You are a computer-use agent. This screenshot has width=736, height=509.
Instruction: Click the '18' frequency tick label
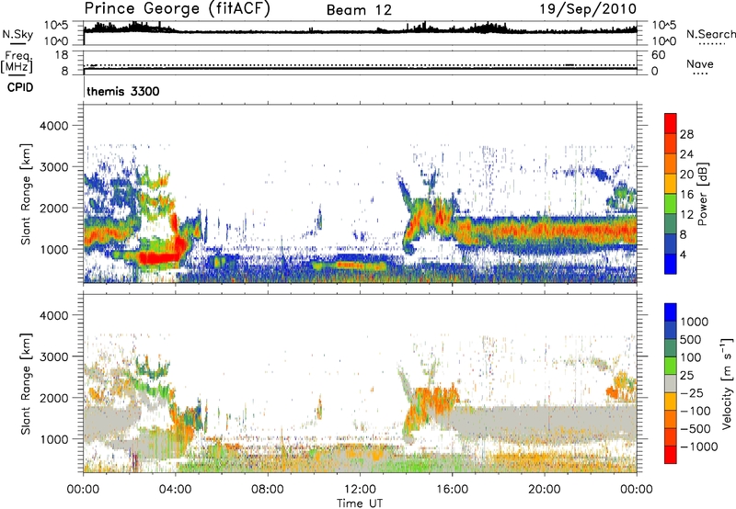pyautogui.click(x=62, y=55)
